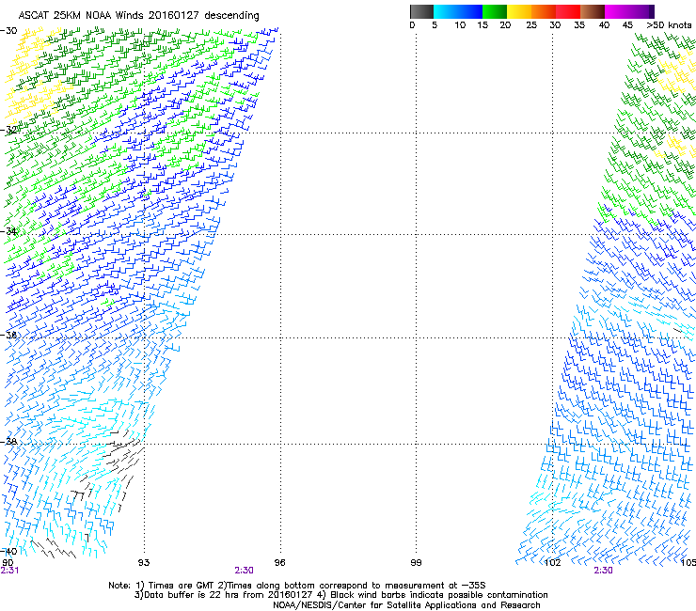This screenshot has height=611, width=696.
Task: Click the note line "3)Data buffer is 22 hrs"
Action: 340,595
